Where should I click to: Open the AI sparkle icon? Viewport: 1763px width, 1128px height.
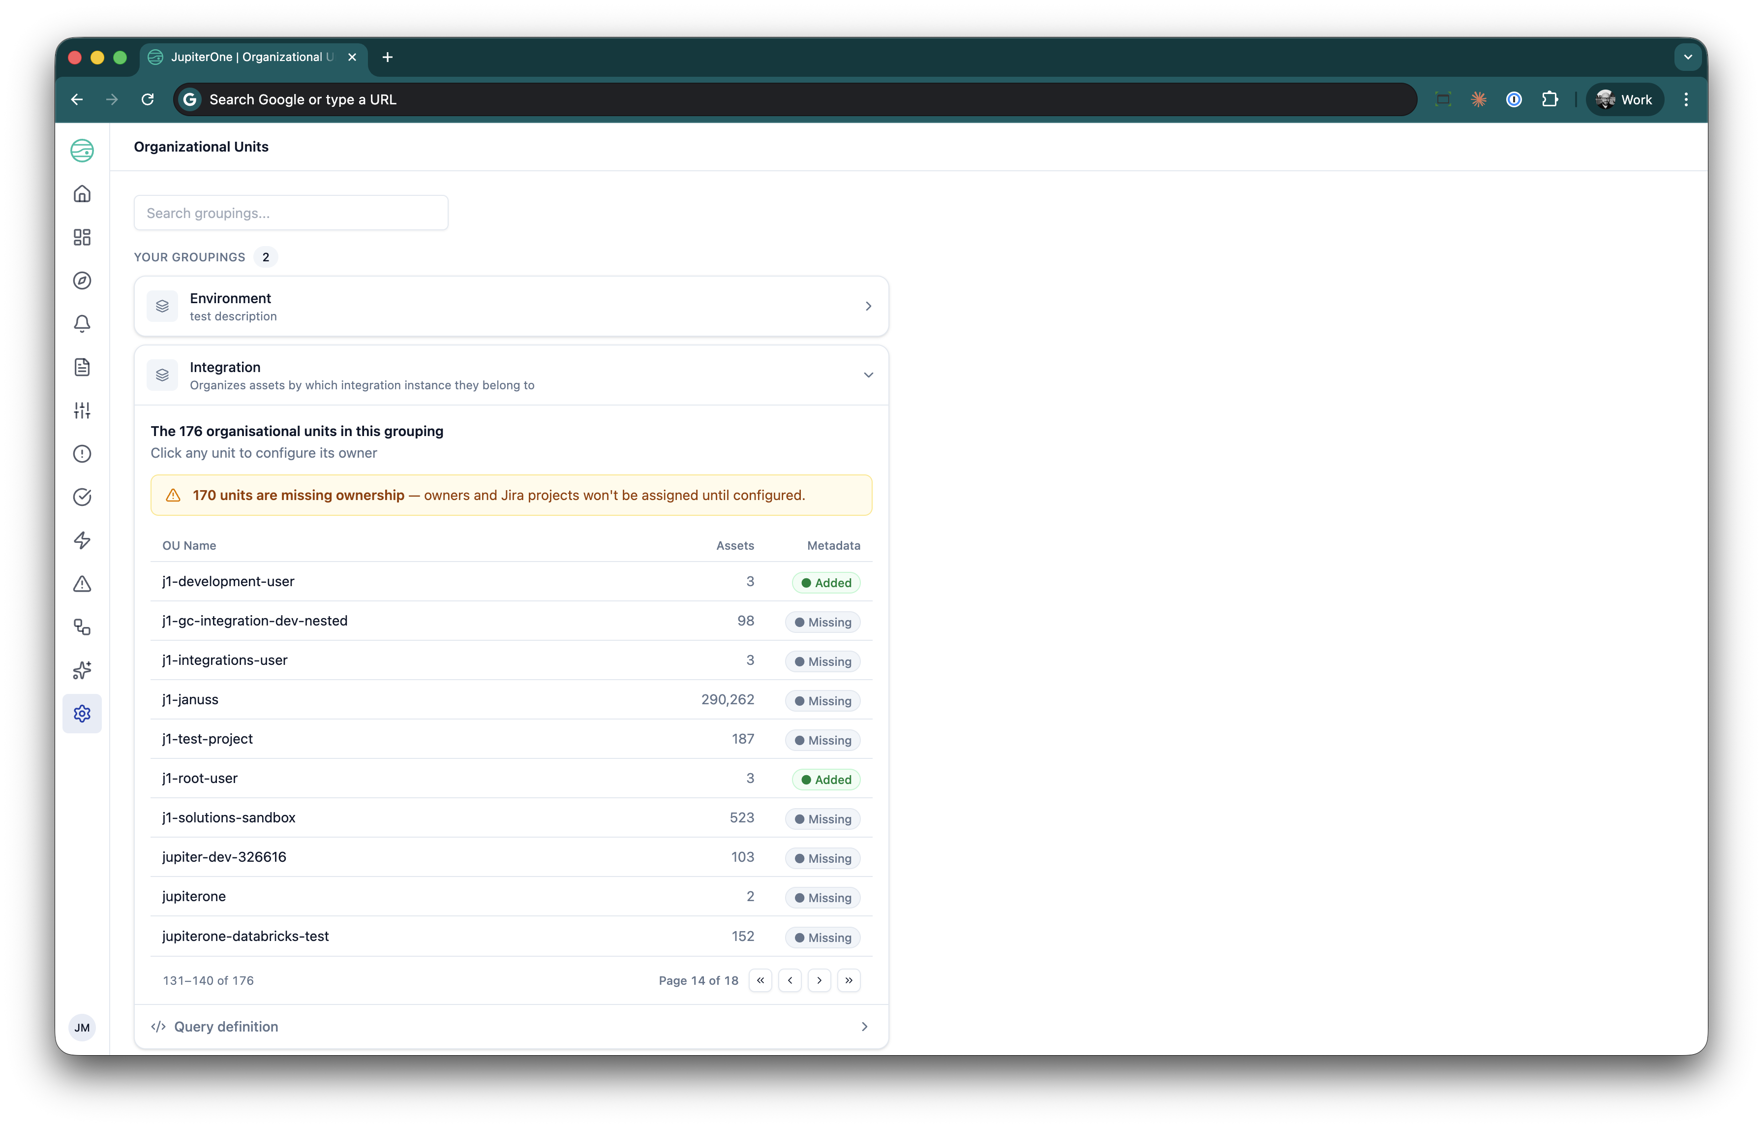click(x=82, y=669)
